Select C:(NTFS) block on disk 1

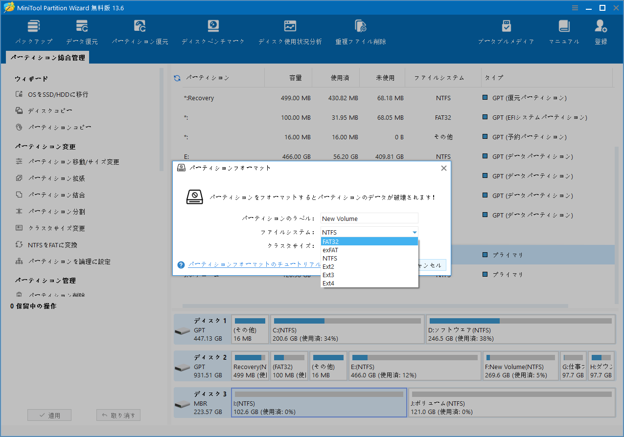[x=347, y=329]
